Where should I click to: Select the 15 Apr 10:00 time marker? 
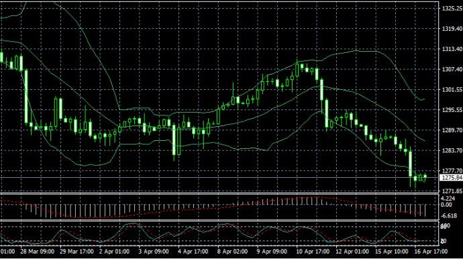click(392, 252)
